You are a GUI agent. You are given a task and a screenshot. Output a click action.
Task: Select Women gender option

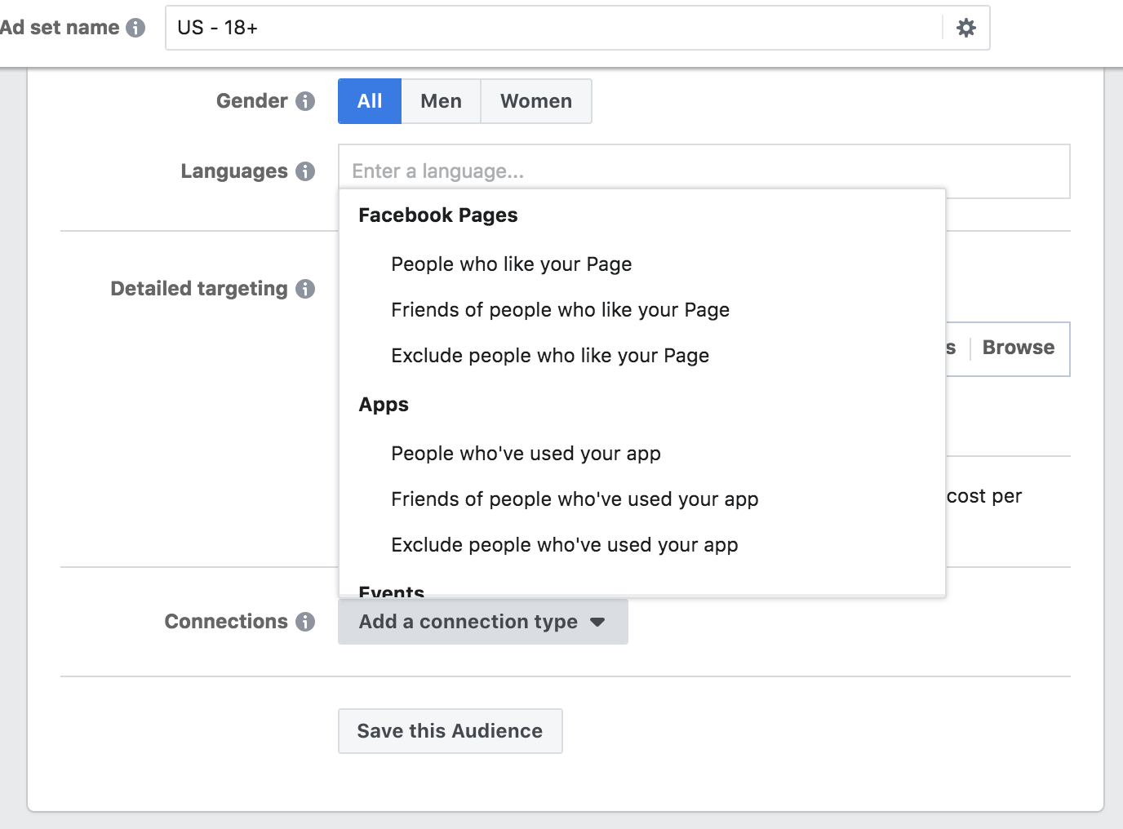tap(536, 101)
